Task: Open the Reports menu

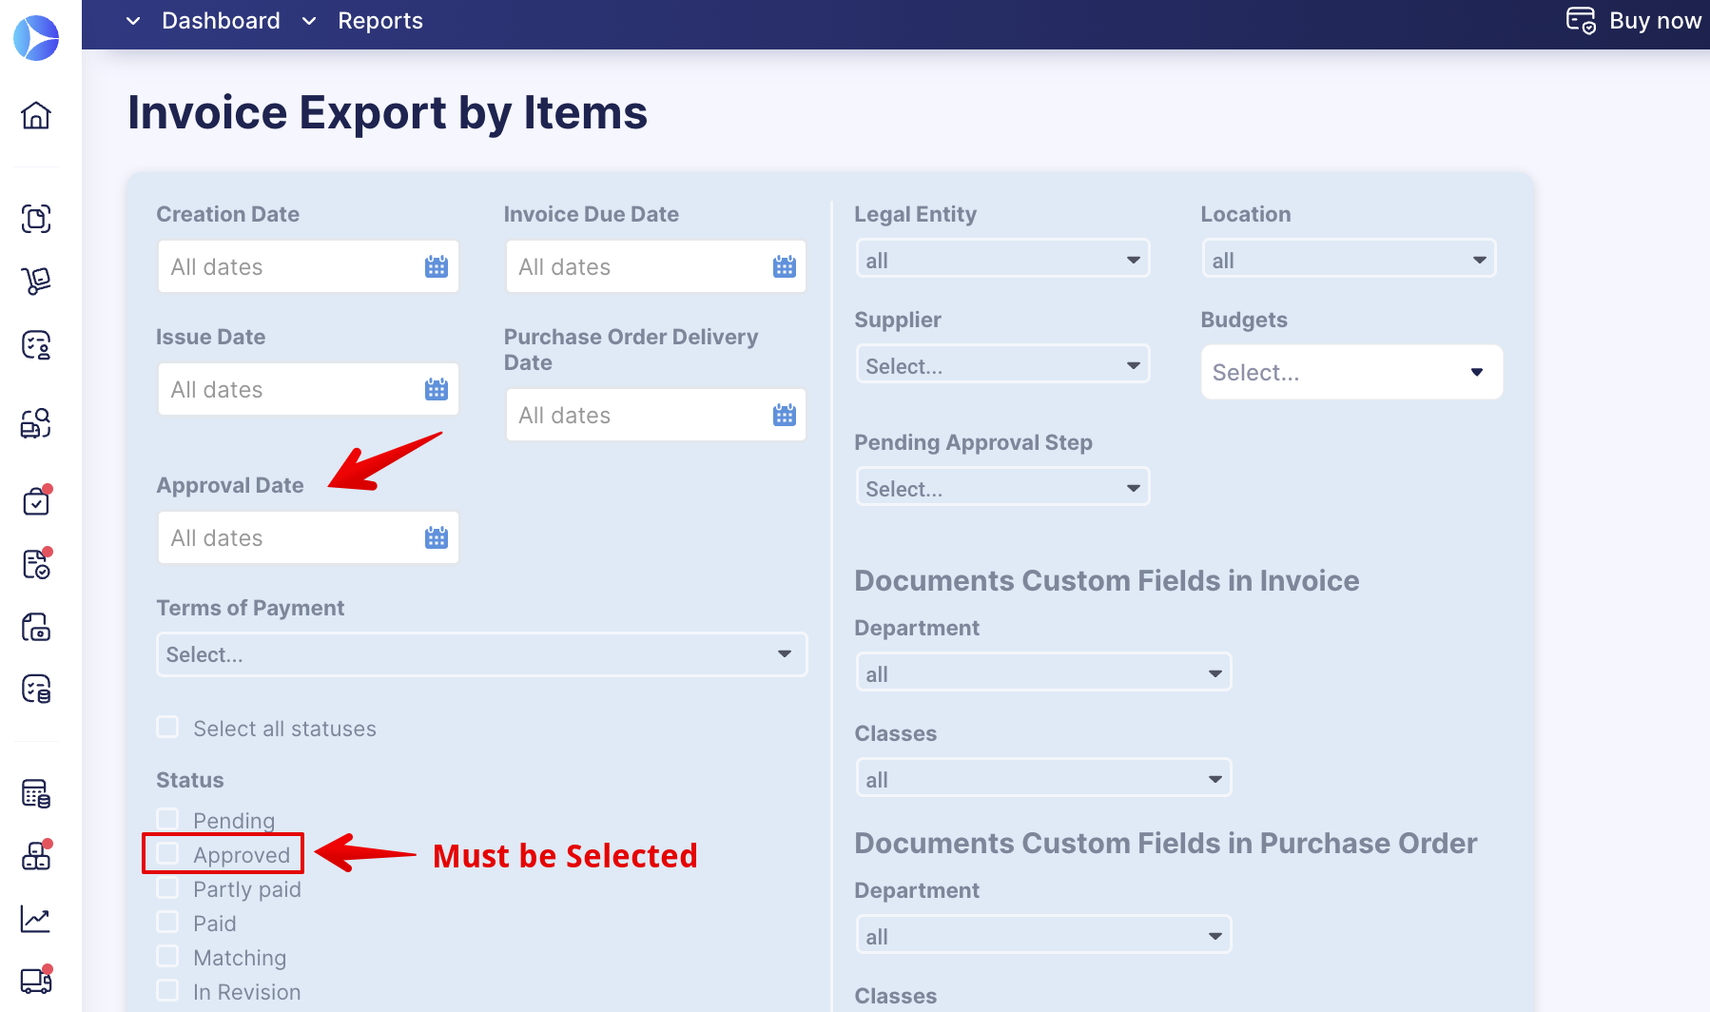Action: click(380, 21)
